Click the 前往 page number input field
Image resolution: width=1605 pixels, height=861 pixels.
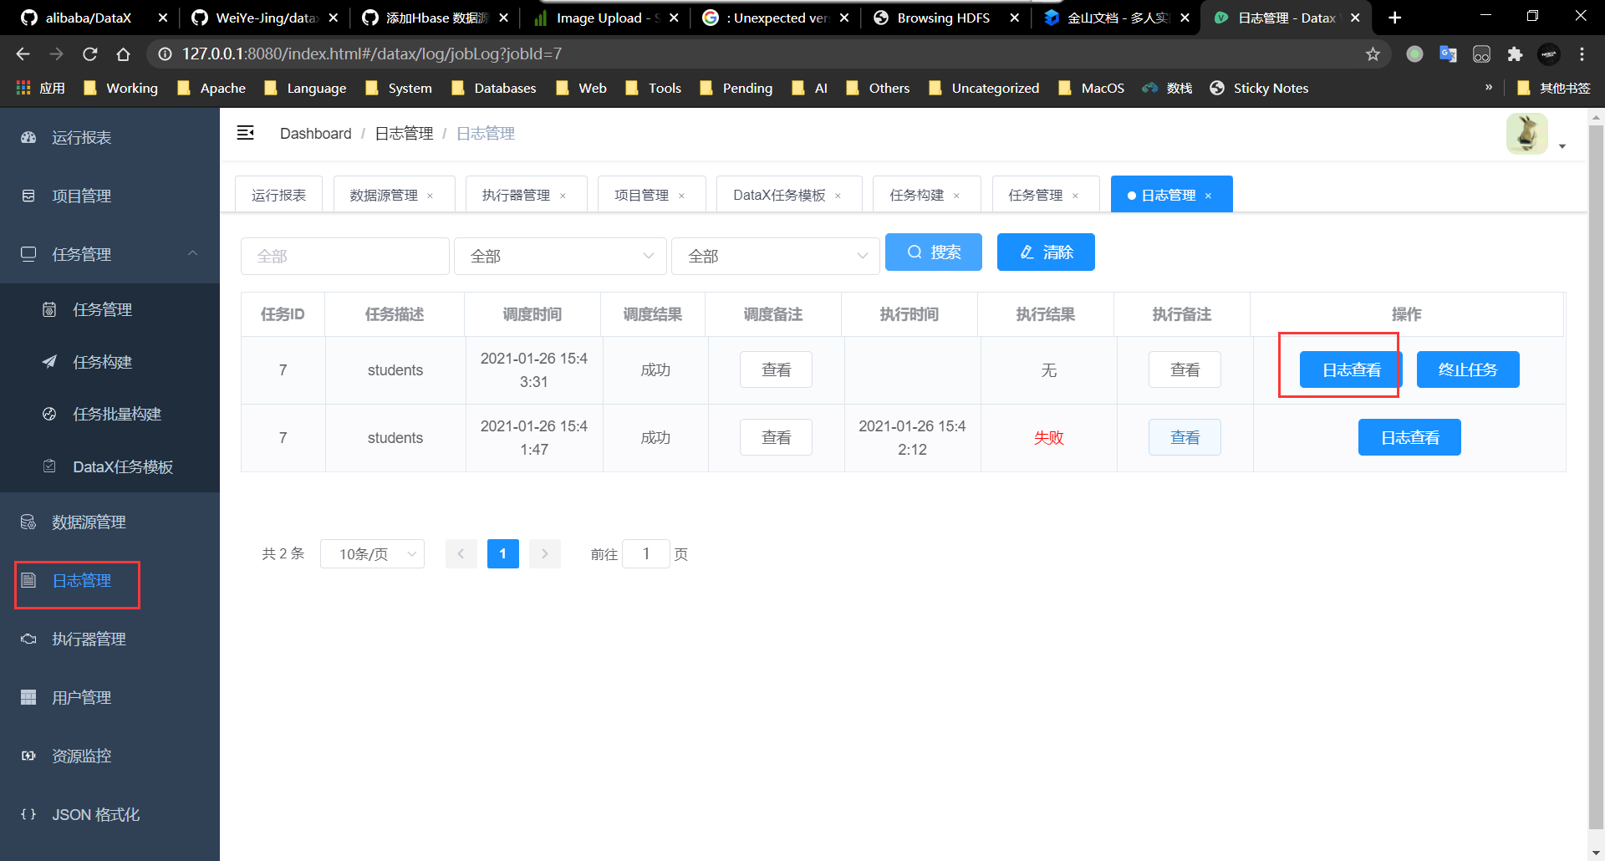click(646, 553)
